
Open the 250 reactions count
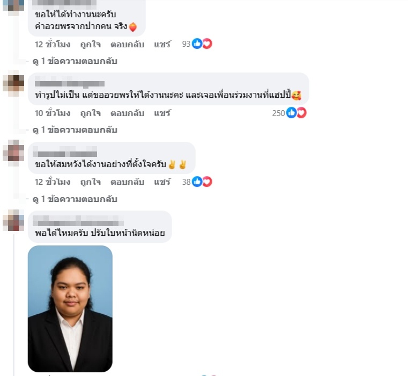(x=278, y=113)
